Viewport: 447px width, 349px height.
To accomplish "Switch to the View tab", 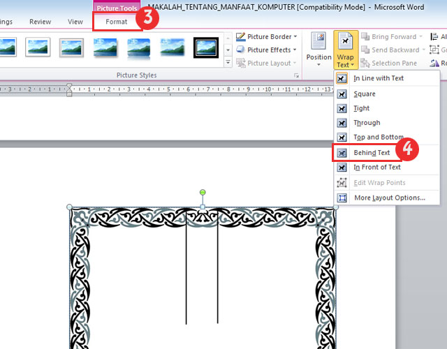I will 75,22.
